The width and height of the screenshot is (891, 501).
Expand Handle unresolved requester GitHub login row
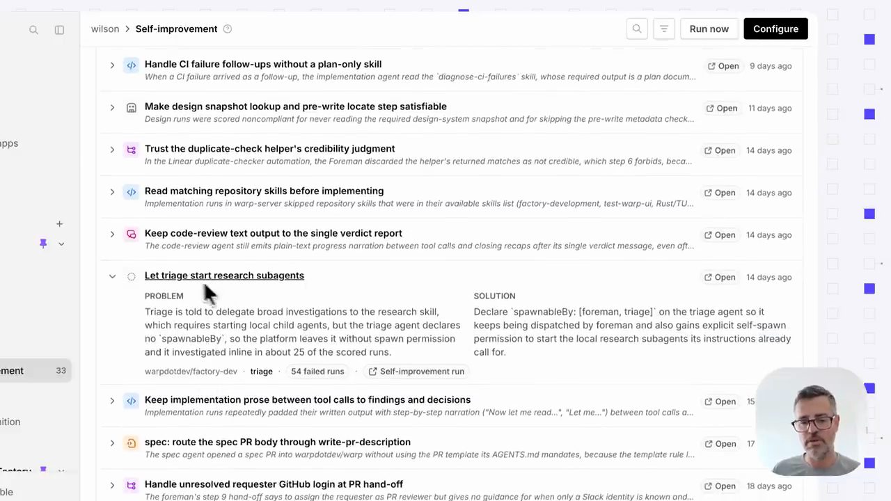tap(112, 486)
